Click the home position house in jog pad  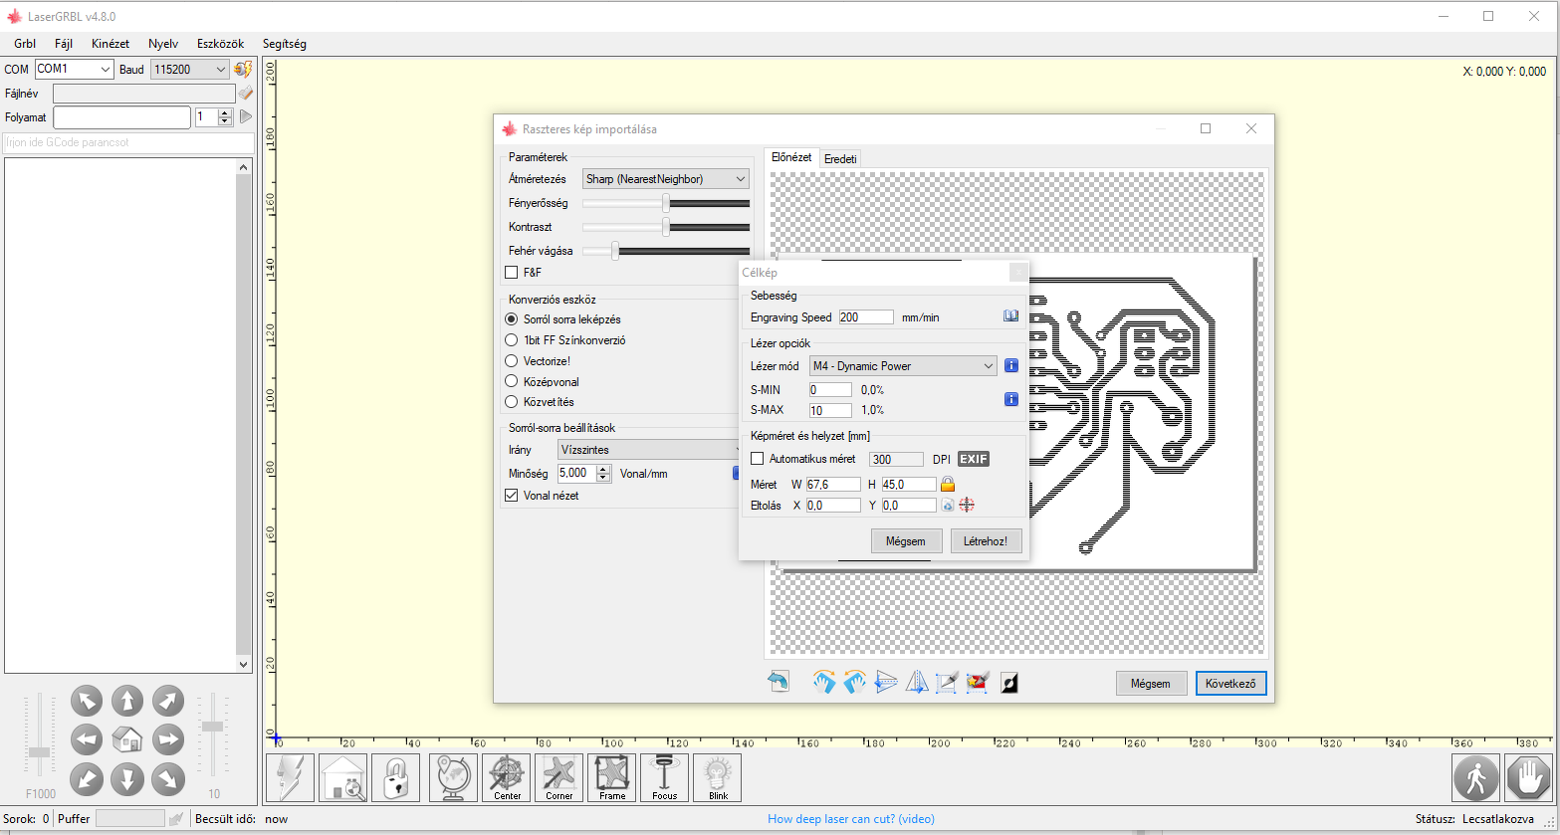[x=127, y=739]
